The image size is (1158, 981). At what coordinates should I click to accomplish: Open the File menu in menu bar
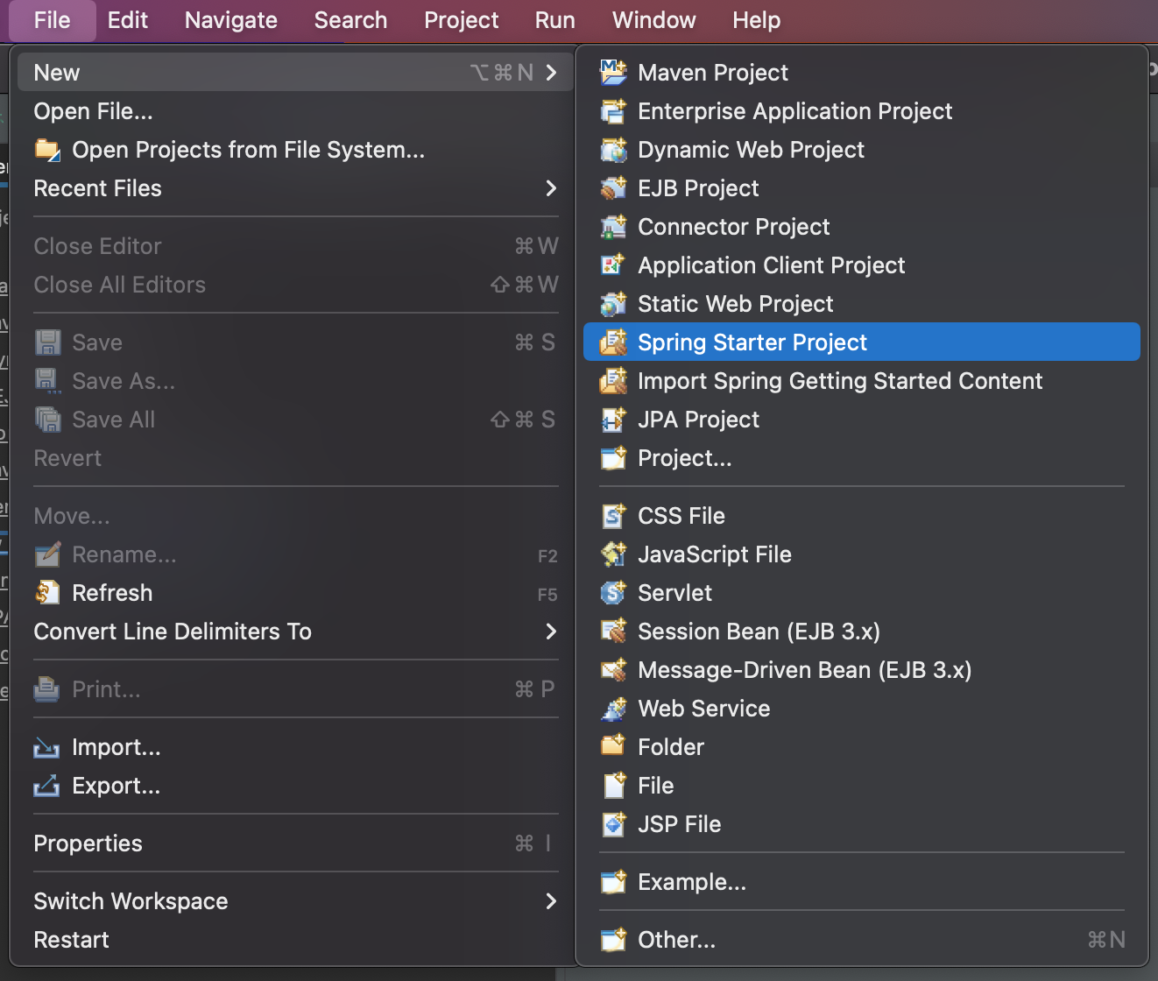coord(52,19)
